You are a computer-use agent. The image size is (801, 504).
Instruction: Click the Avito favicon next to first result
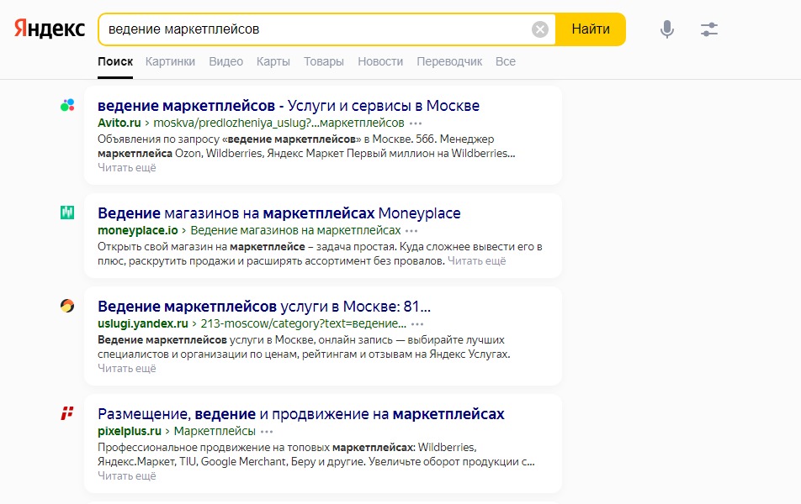click(x=67, y=106)
